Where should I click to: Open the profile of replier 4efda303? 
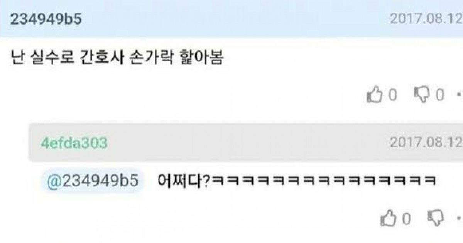pyautogui.click(x=74, y=143)
